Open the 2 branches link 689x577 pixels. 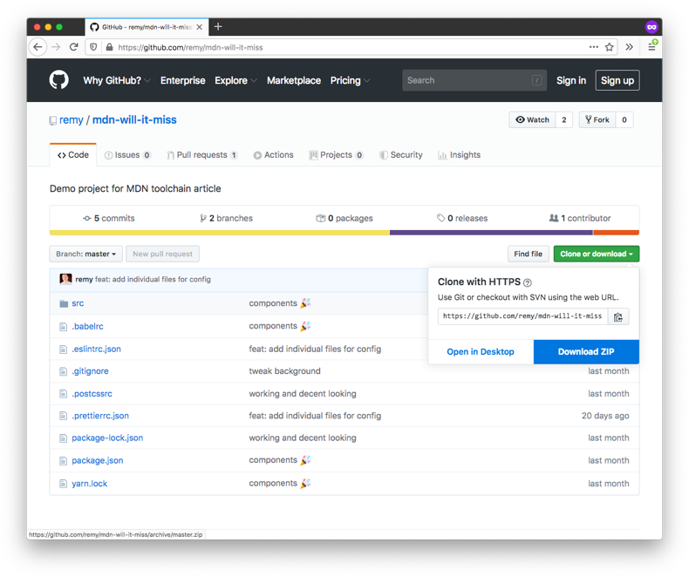click(226, 218)
